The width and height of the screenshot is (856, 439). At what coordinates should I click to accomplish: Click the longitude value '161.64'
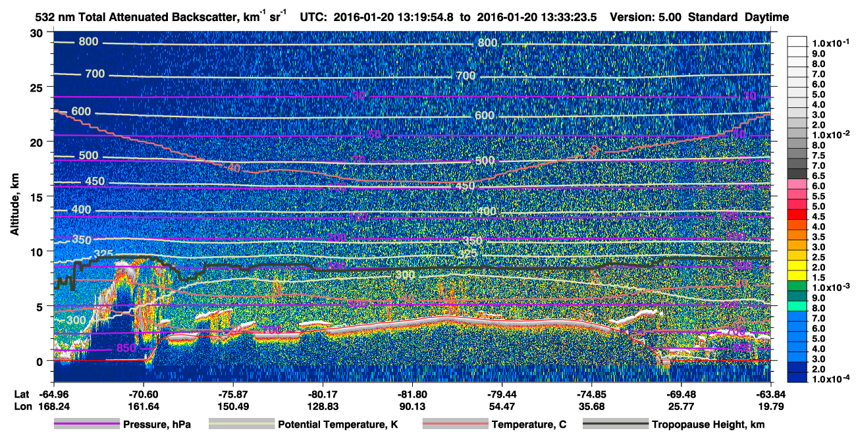(x=144, y=406)
